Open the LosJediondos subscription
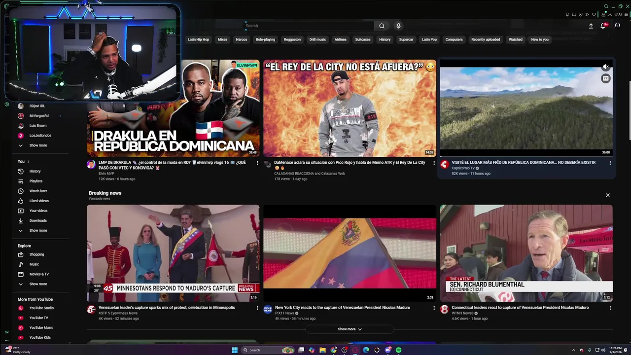 pyautogui.click(x=40, y=136)
